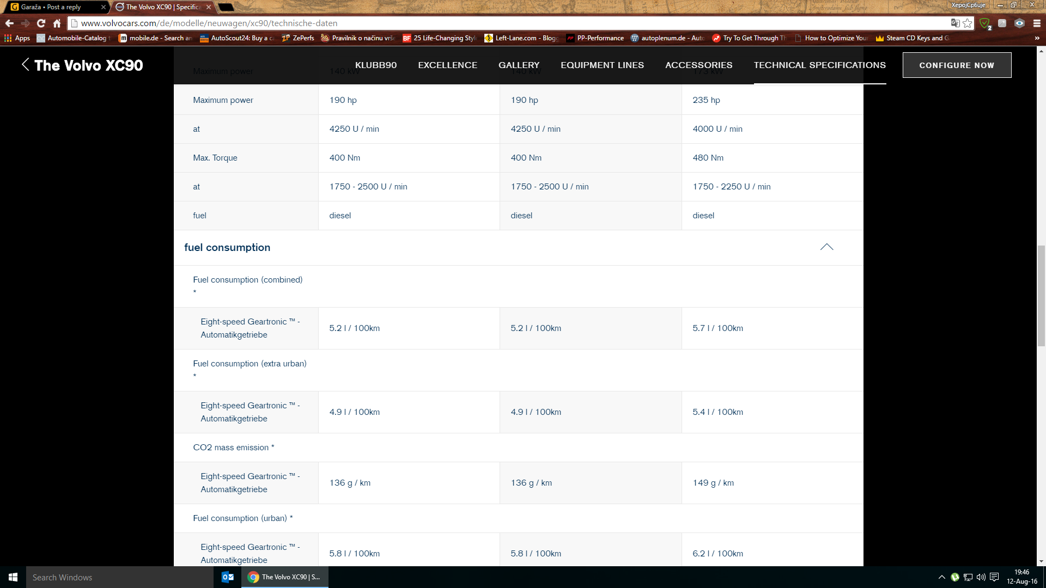This screenshot has width=1046, height=588.
Task: Open the EXCELLENCE menu item
Action: tap(447, 65)
